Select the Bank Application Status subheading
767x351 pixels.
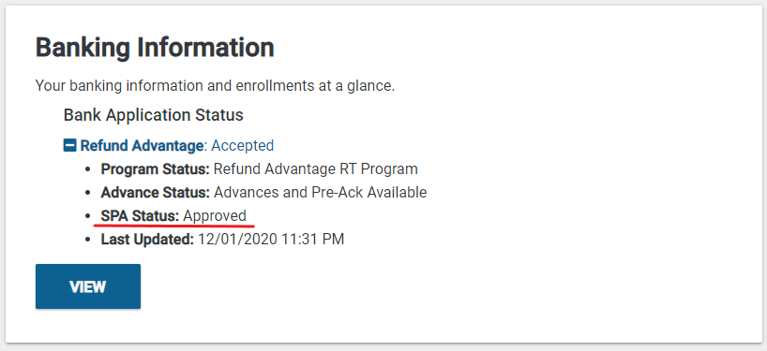154,115
